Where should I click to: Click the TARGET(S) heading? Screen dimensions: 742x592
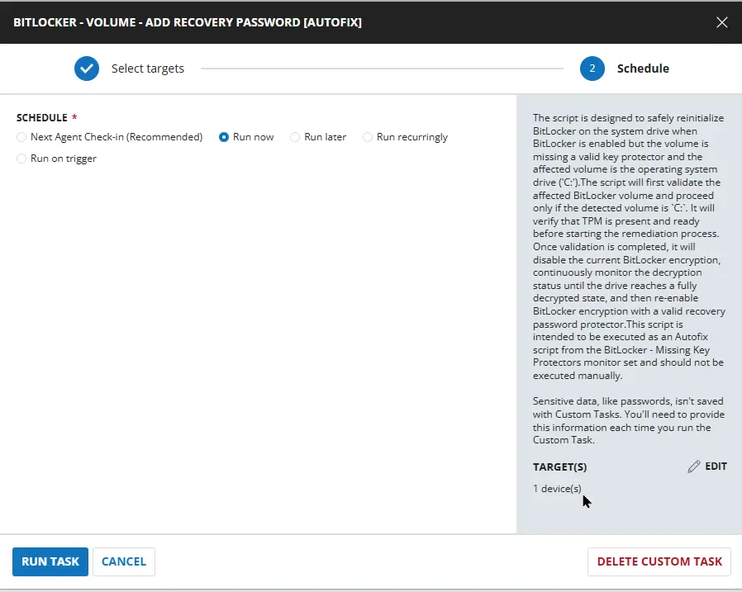(x=560, y=467)
